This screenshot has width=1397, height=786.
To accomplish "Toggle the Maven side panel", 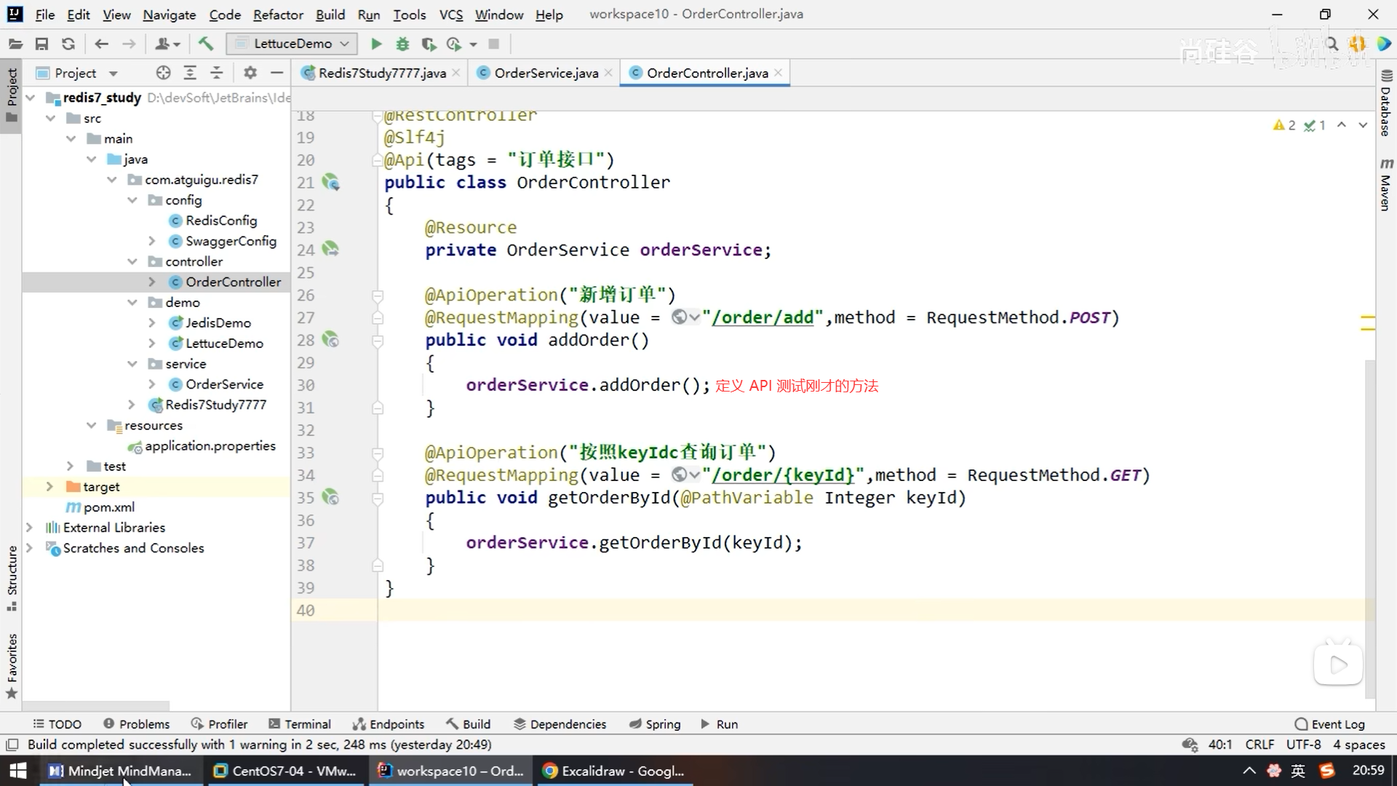I will click(x=1386, y=185).
